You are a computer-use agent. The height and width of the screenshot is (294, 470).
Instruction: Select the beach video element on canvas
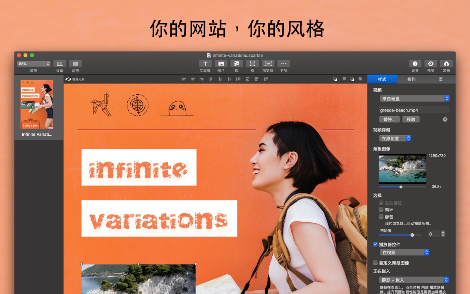pos(139,279)
